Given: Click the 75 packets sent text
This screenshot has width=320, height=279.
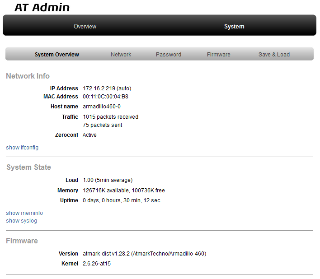Looking at the screenshot, I should 103,125.
